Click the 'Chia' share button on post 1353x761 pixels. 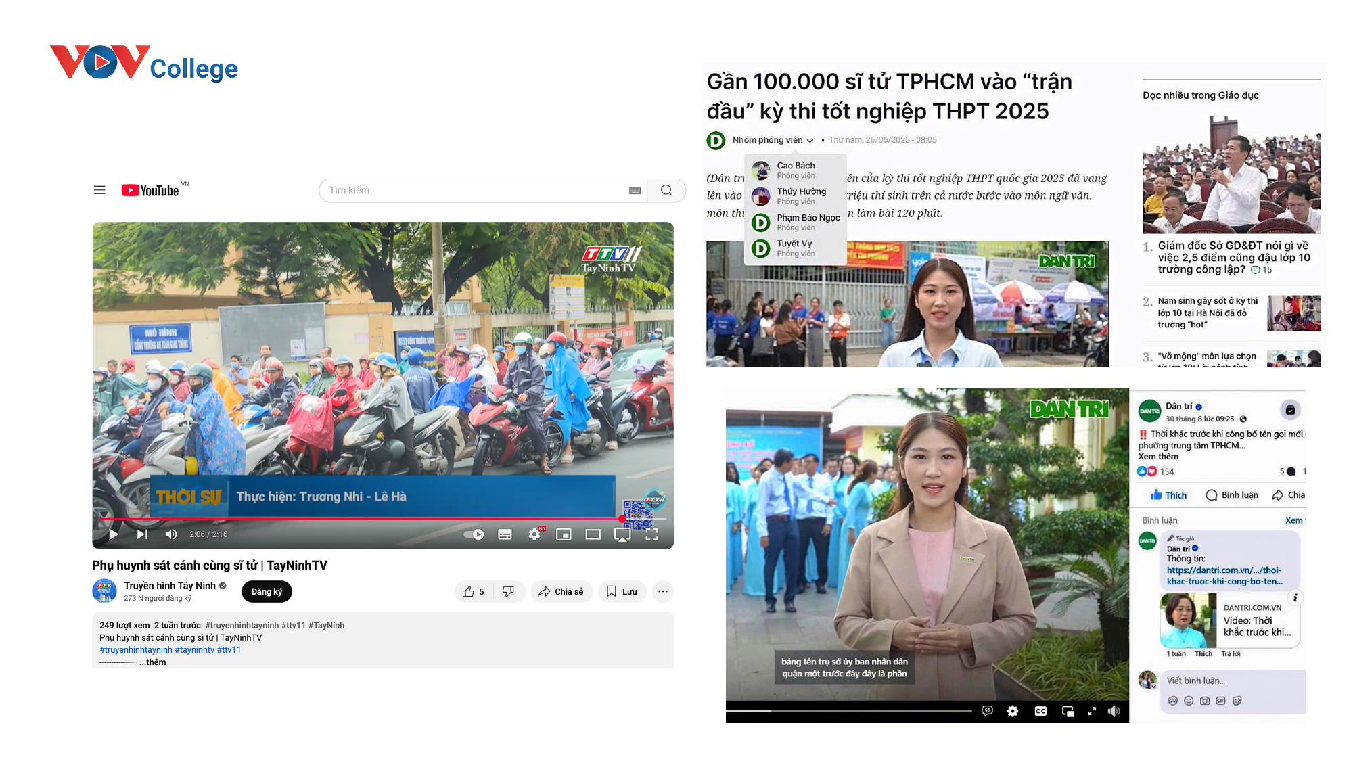click(x=1289, y=495)
